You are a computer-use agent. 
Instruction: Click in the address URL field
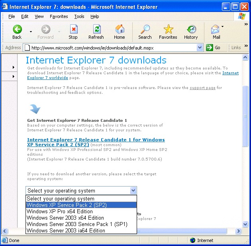pos(113,48)
